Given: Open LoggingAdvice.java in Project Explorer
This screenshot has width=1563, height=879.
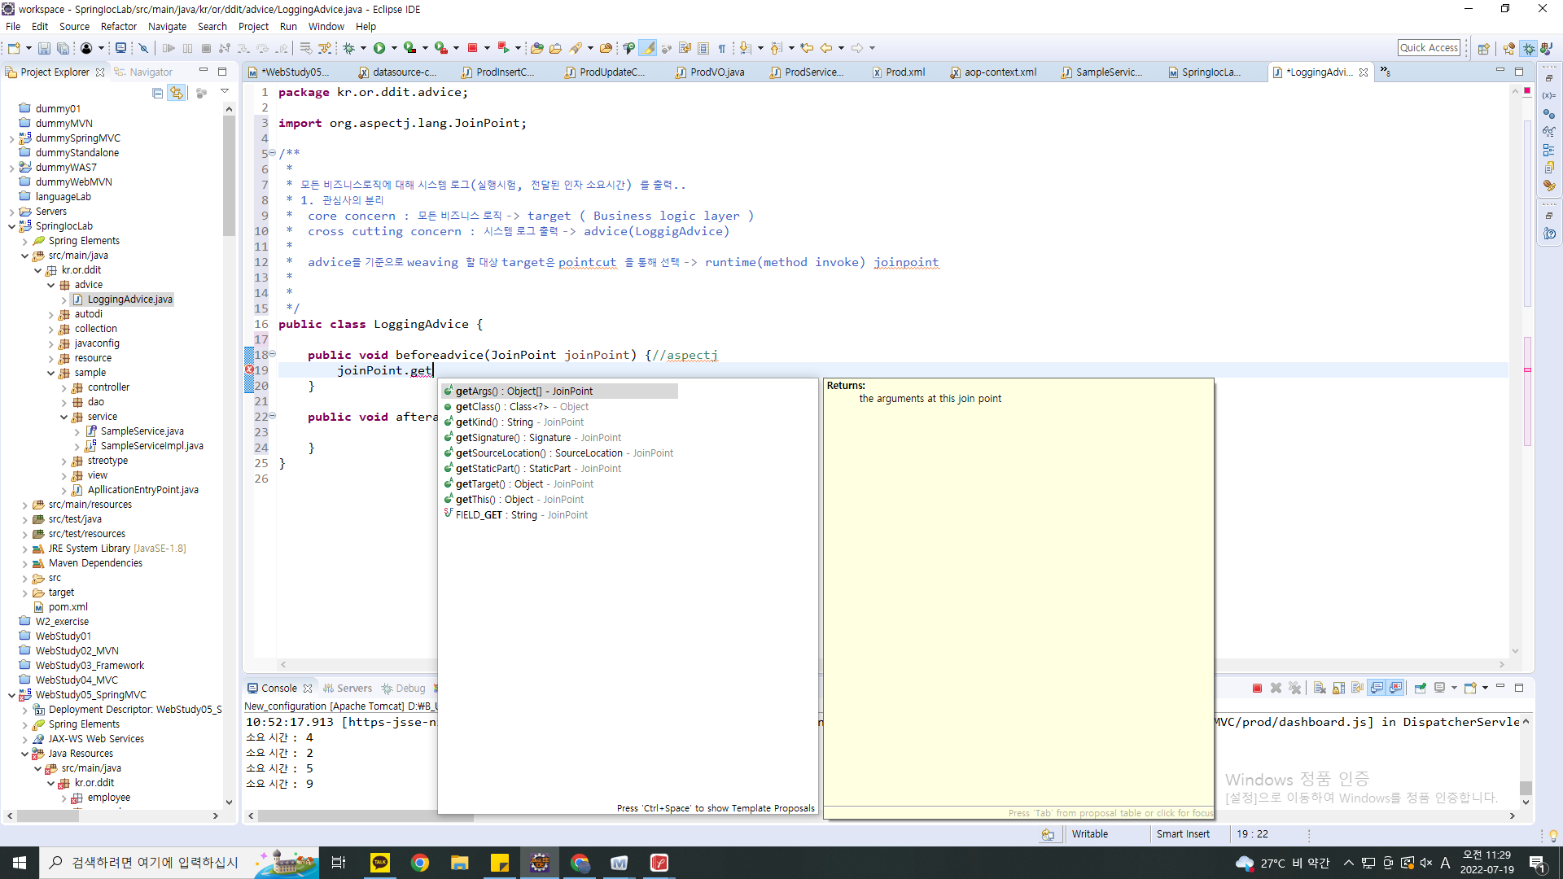Looking at the screenshot, I should (129, 300).
